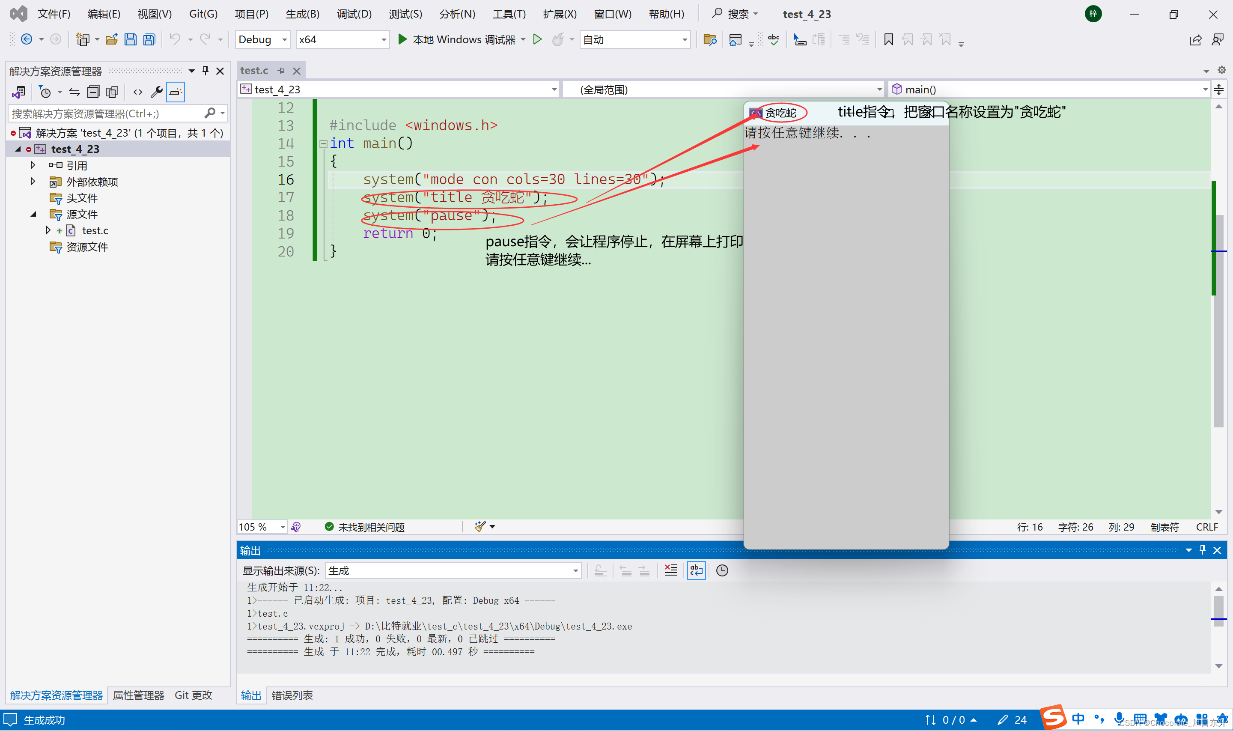Click the navigate backward arrow icon
This screenshot has height=731, width=1233.
coord(27,39)
